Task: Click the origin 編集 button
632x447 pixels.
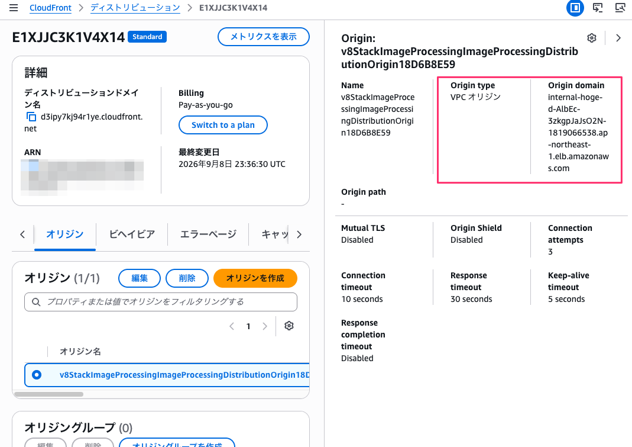Action: tap(140, 278)
